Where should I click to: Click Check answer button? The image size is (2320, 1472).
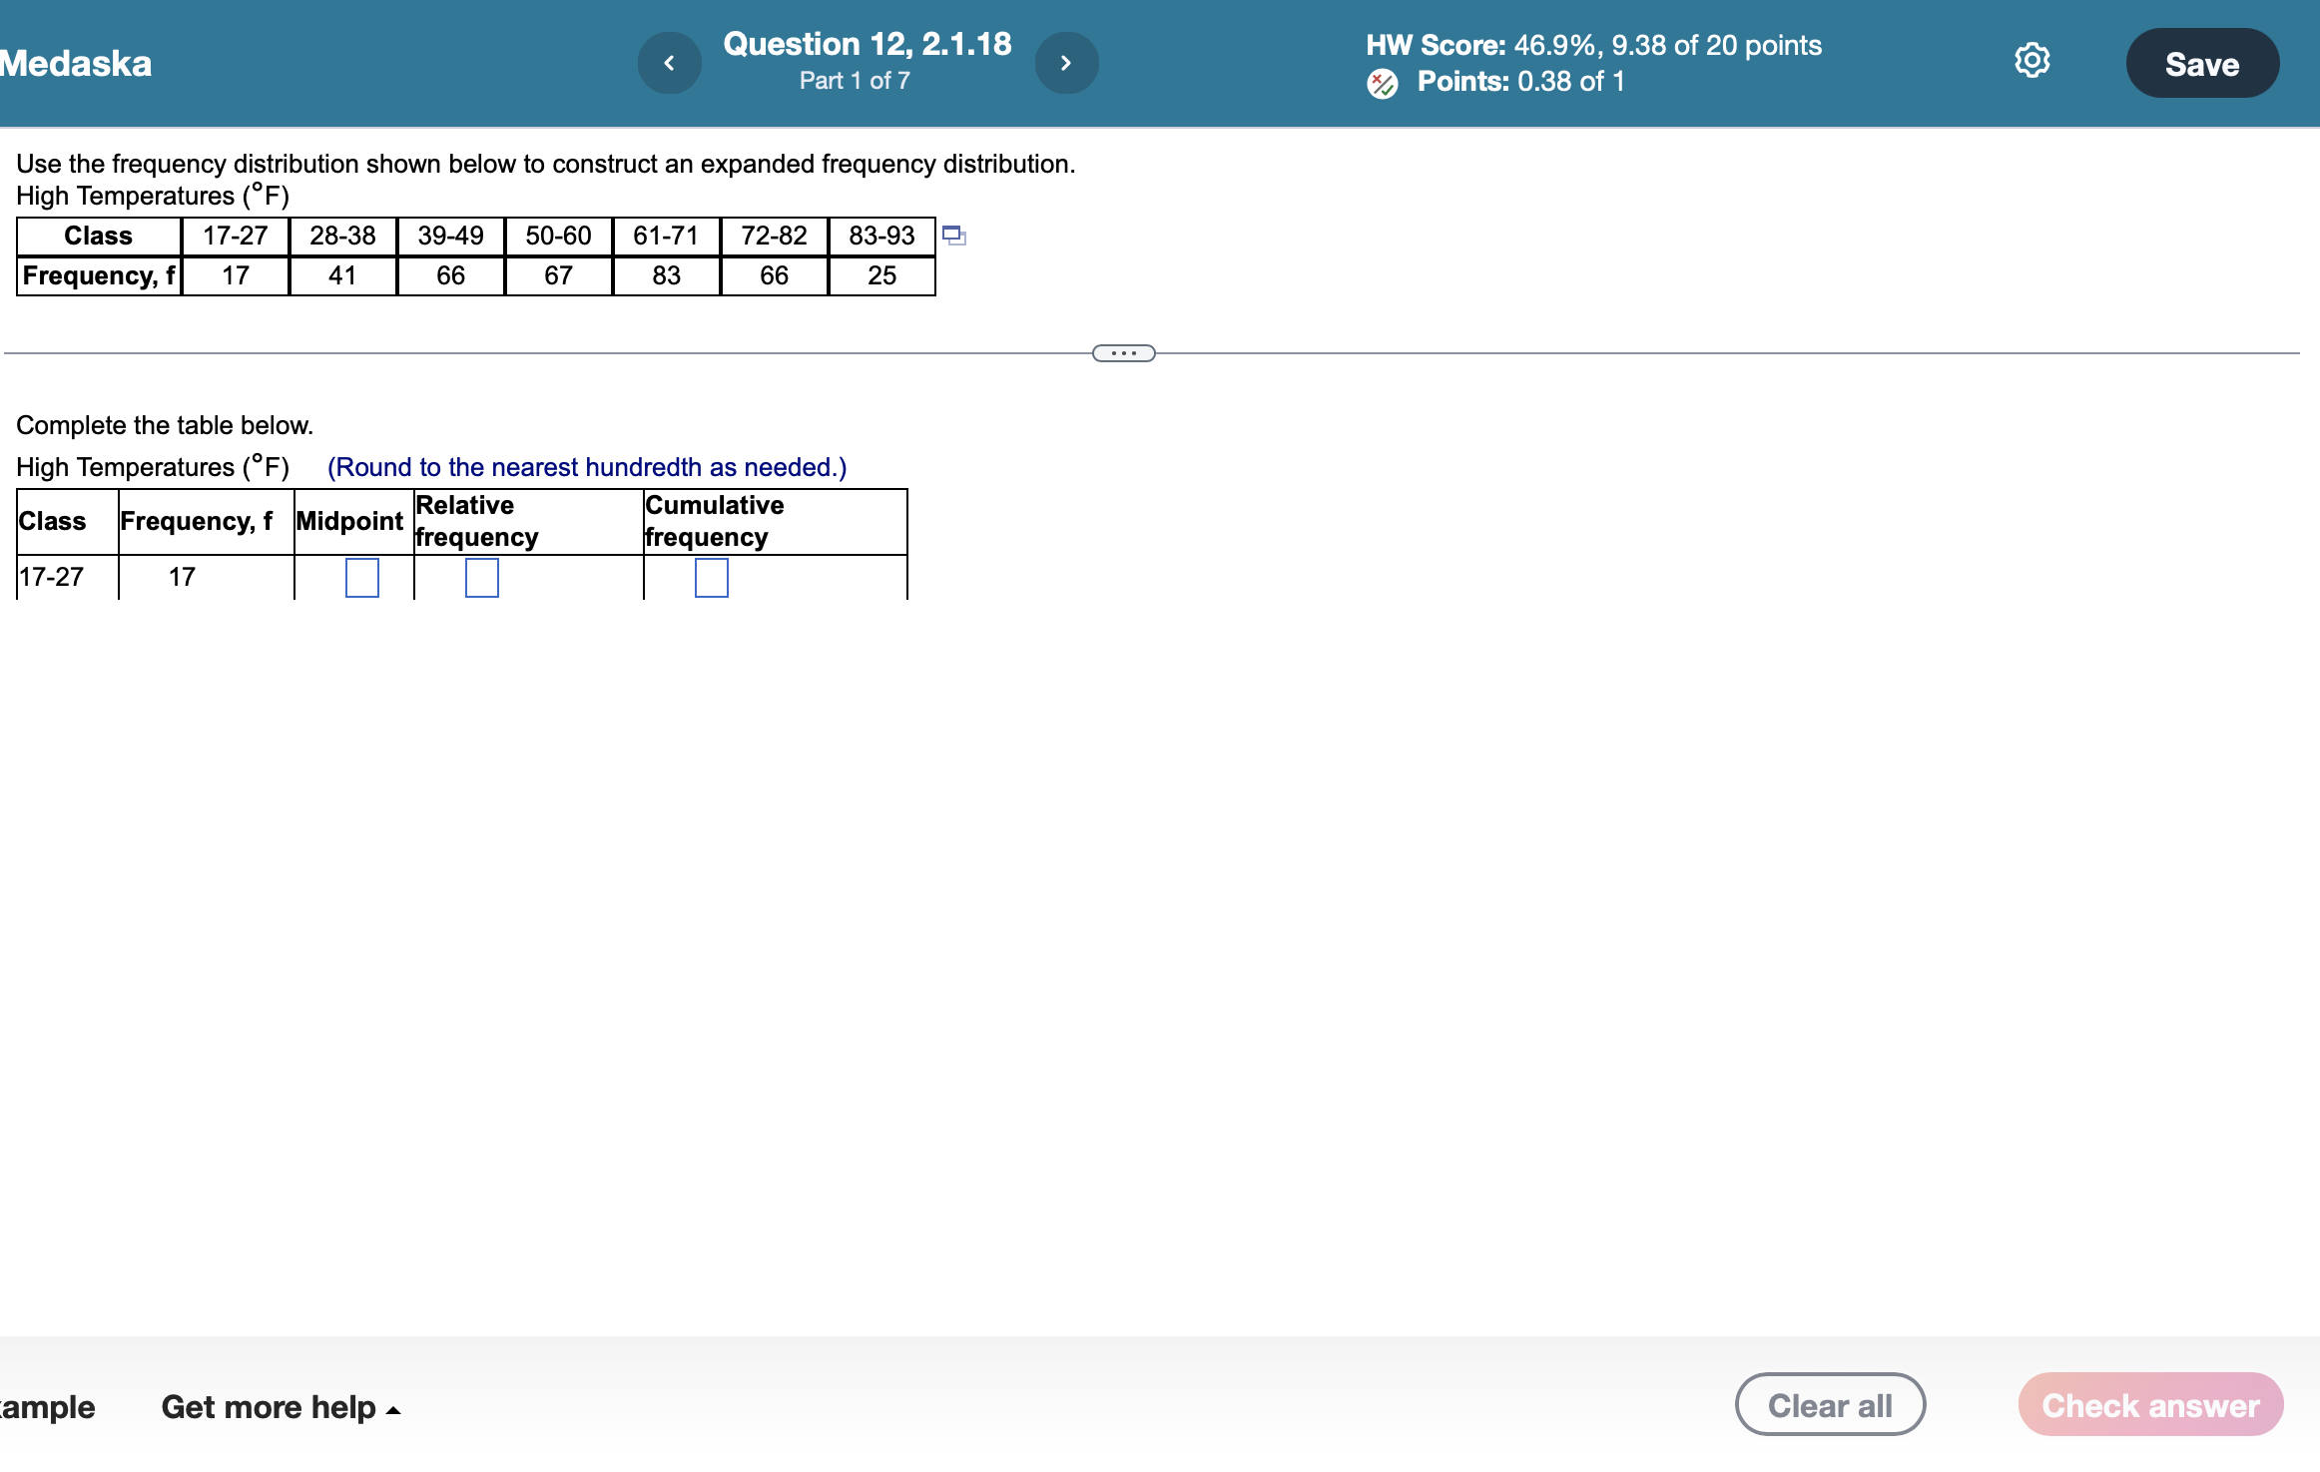2149,1405
